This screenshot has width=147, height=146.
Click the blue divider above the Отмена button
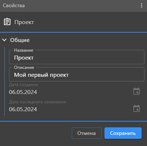(x=73, y=121)
